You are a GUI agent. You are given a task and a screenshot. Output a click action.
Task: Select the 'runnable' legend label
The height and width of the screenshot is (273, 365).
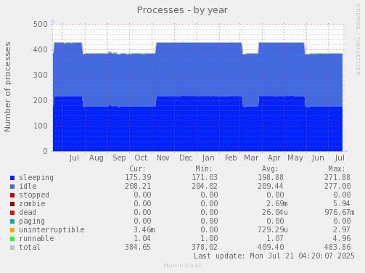point(36,238)
